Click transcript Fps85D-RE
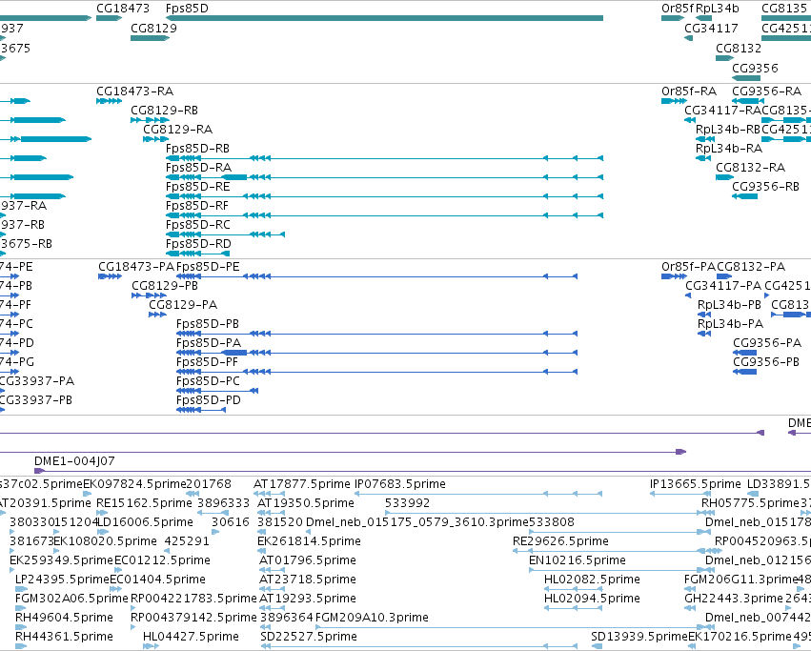This screenshot has width=811, height=651. 197,186
